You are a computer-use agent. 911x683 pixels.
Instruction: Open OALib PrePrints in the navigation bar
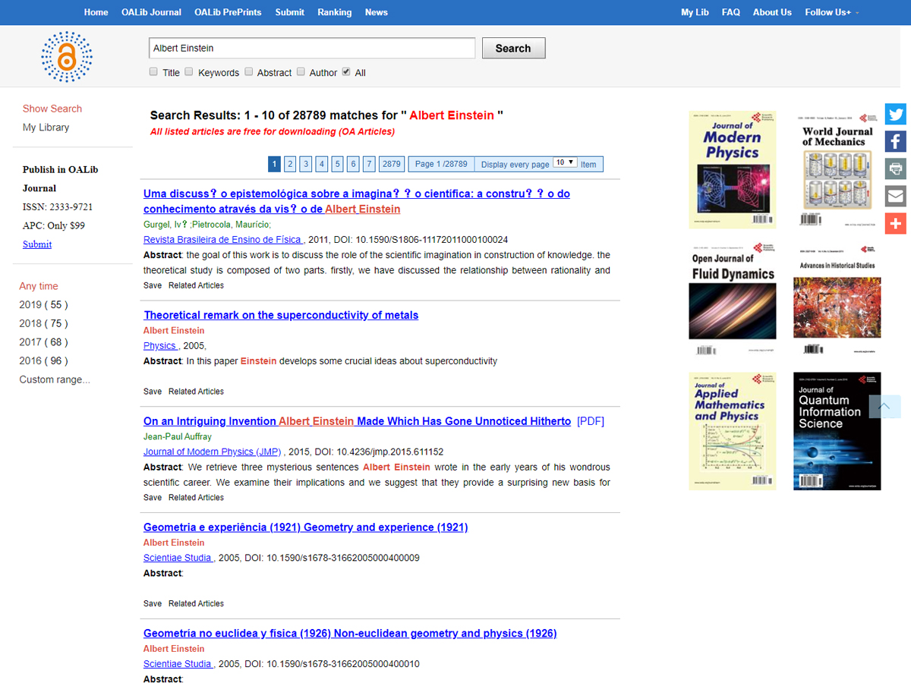228,12
